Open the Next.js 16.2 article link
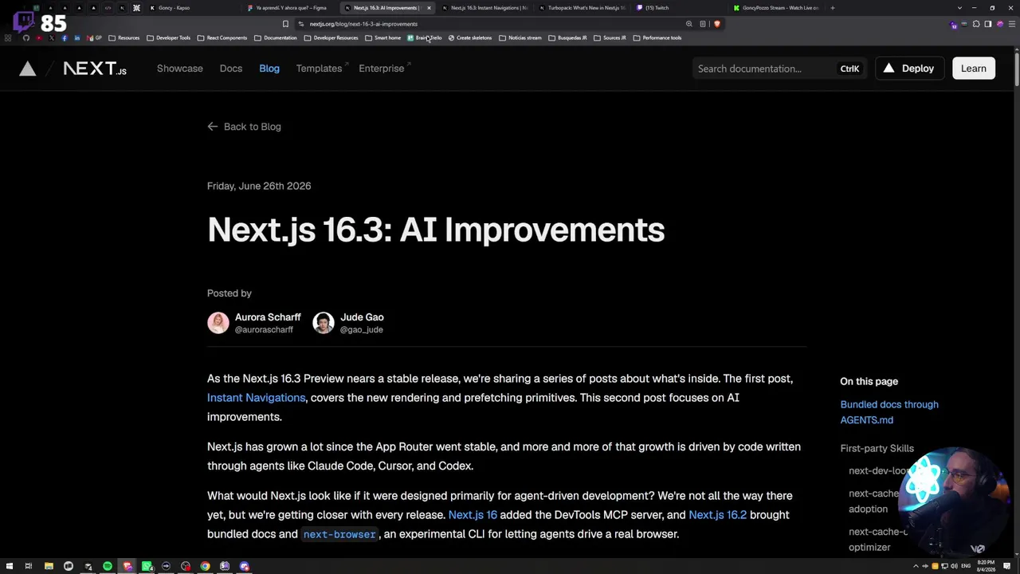Screen dimensions: 1020x574 [717, 515]
